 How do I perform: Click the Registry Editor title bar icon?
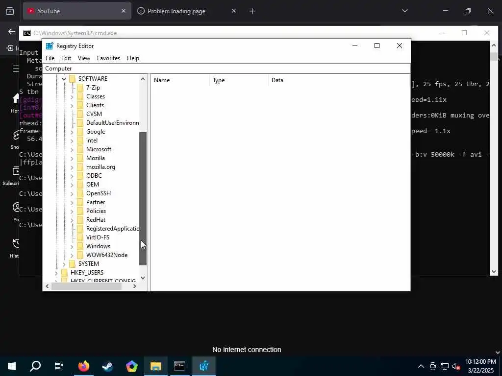50,46
